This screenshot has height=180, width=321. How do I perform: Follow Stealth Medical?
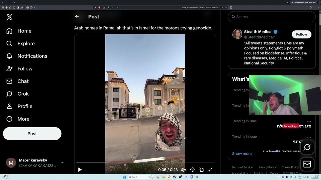(x=301, y=34)
